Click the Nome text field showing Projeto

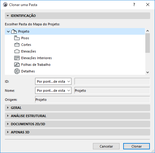(112, 91)
